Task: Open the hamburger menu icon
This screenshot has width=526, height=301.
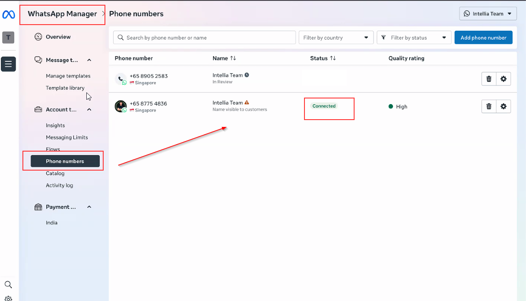Action: click(x=8, y=64)
